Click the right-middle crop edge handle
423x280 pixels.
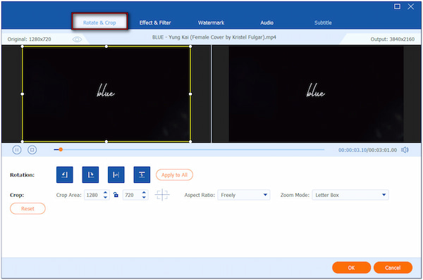(190, 94)
